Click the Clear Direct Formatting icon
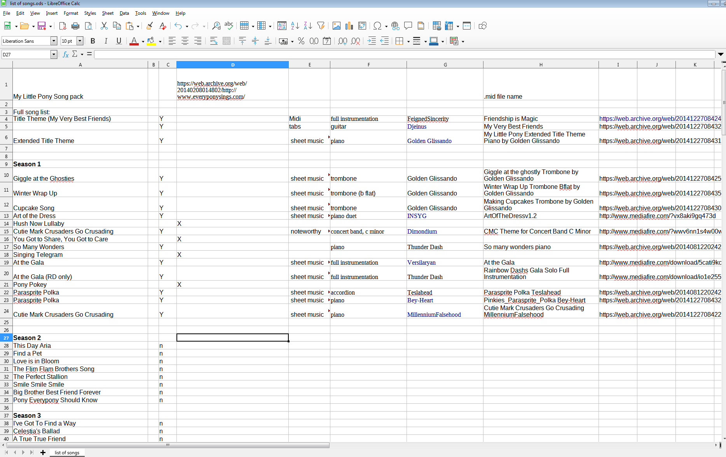The image size is (726, 457). 162,26
